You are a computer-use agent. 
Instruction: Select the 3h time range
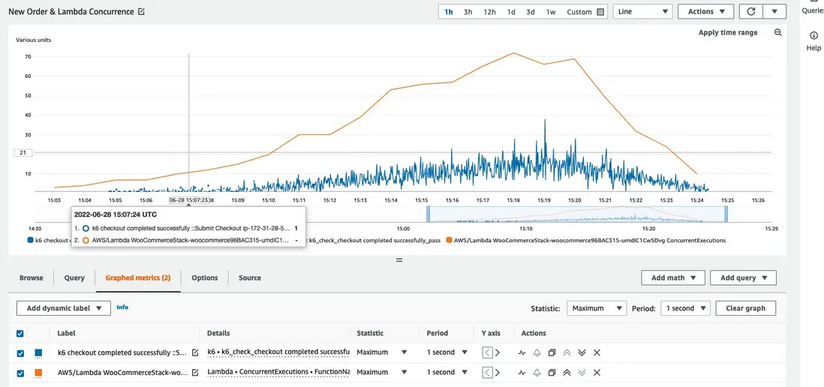click(468, 12)
